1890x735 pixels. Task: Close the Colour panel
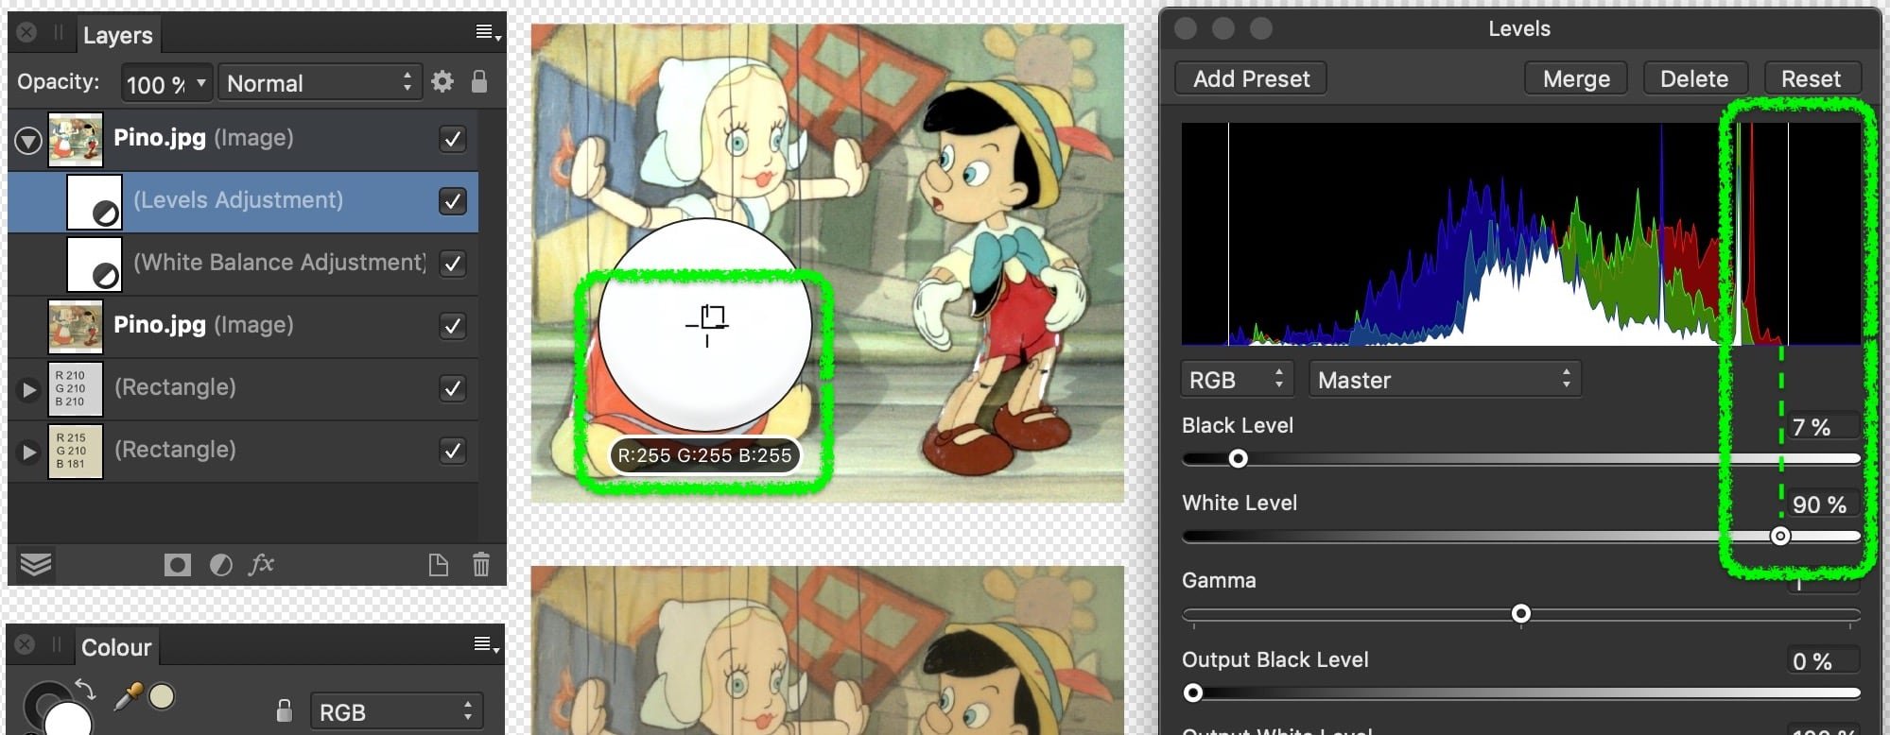[x=26, y=644]
